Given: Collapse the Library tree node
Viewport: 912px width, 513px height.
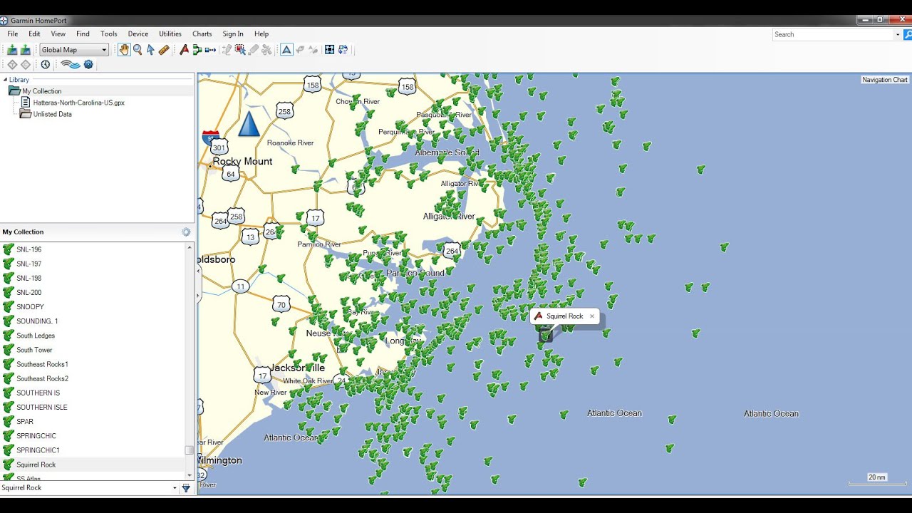Looking at the screenshot, I should [5, 80].
